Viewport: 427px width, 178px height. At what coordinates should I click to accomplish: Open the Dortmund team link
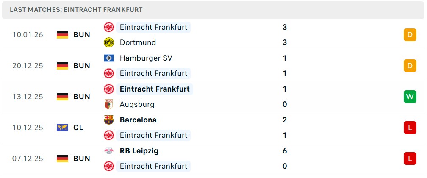(x=138, y=42)
